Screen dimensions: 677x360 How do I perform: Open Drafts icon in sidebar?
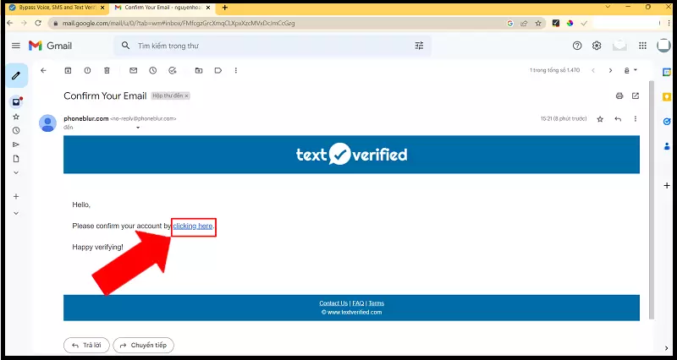[16, 159]
